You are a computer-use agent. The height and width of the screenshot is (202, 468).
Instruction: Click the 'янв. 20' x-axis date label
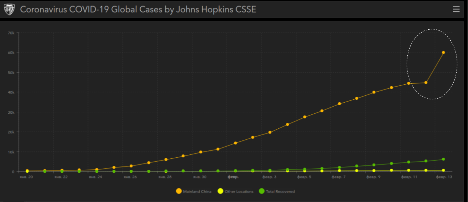coord(27,177)
